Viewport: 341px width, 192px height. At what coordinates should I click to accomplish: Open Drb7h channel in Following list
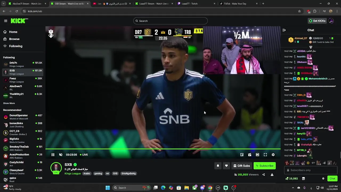point(23,64)
